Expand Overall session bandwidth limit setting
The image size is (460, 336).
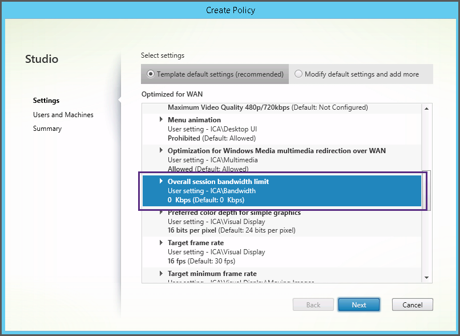point(161,181)
